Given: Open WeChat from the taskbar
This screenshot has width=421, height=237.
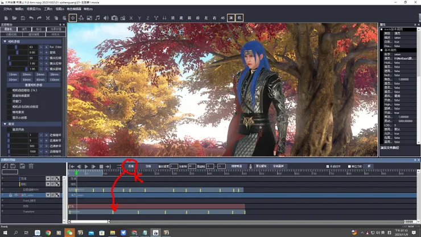Looking at the screenshot, I should [69, 232].
